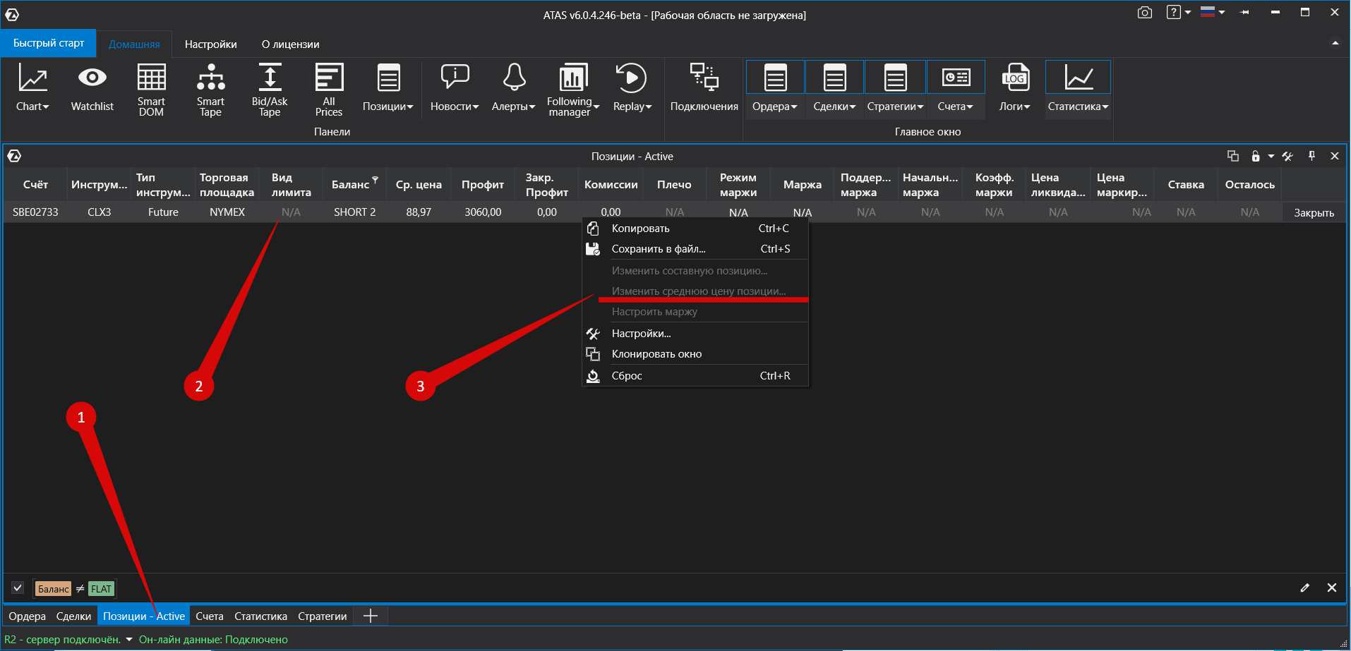Choose Клонировать окно menu item
Screen dimensions: 1351x651
pos(695,354)
